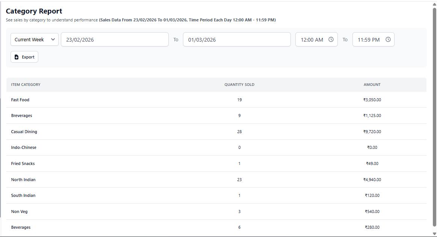Click the Export button
437x237 pixels.
24,57
